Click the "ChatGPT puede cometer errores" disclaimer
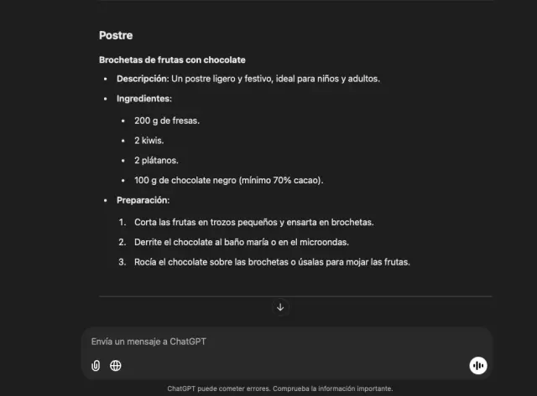Viewport: 537px width, 396px height. (280, 388)
